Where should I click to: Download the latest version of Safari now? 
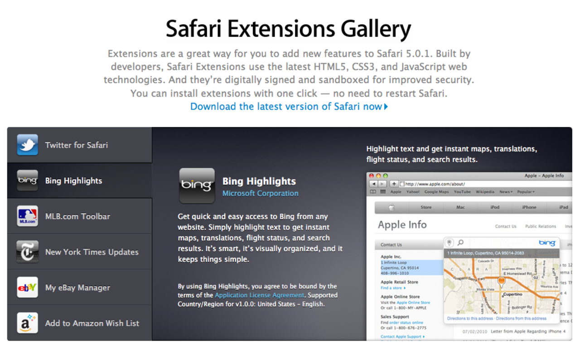pos(289,106)
